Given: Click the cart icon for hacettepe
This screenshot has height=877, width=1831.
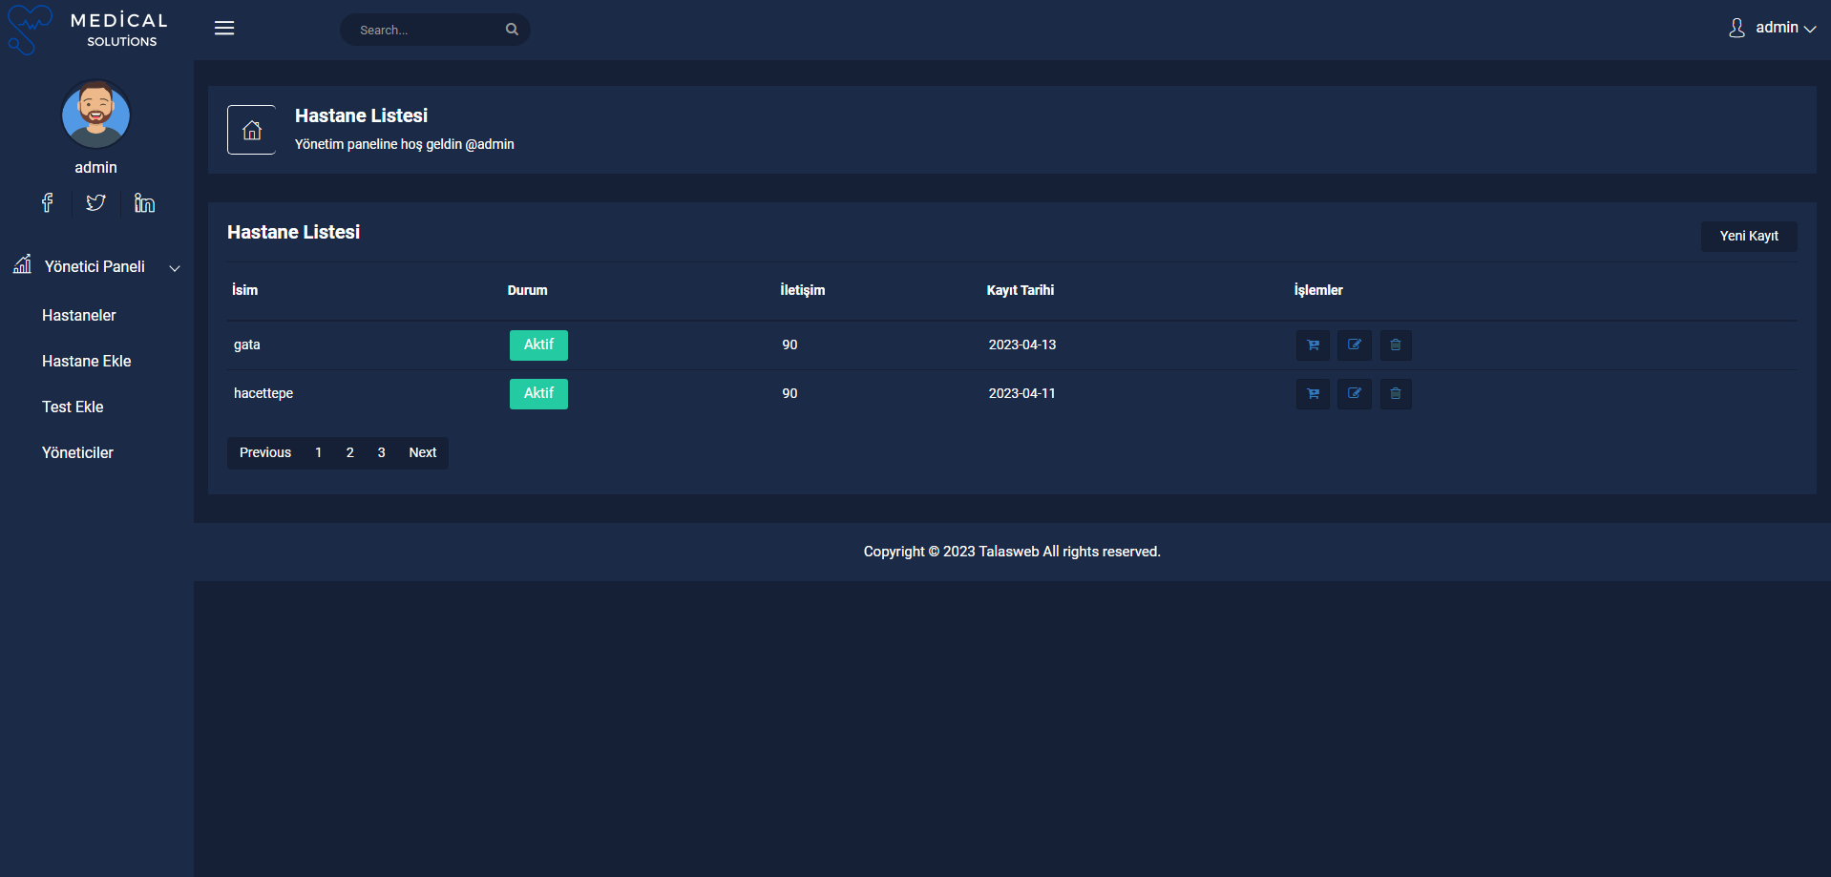Looking at the screenshot, I should [1313, 394].
